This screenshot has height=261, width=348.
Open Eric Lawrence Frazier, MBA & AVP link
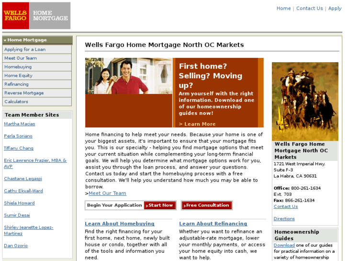point(35,163)
